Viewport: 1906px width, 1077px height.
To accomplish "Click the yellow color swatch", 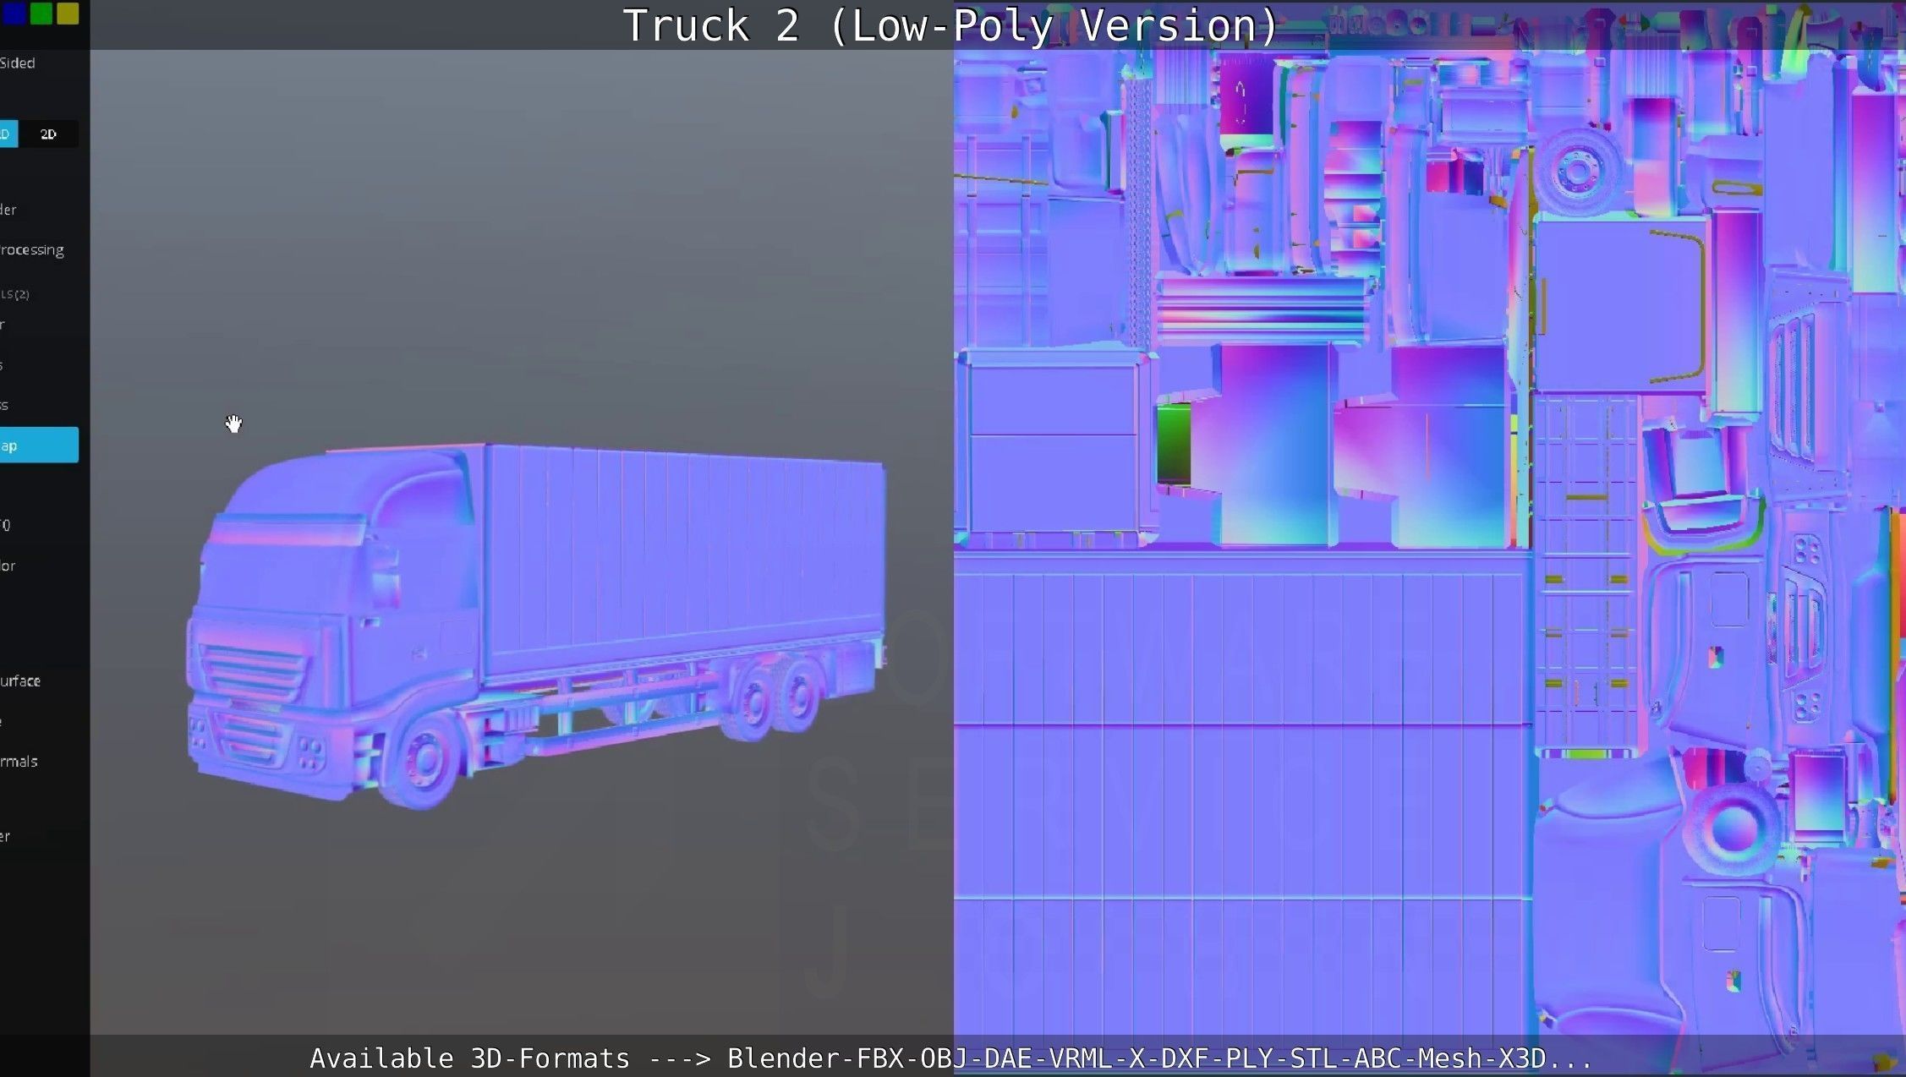I will (68, 13).
